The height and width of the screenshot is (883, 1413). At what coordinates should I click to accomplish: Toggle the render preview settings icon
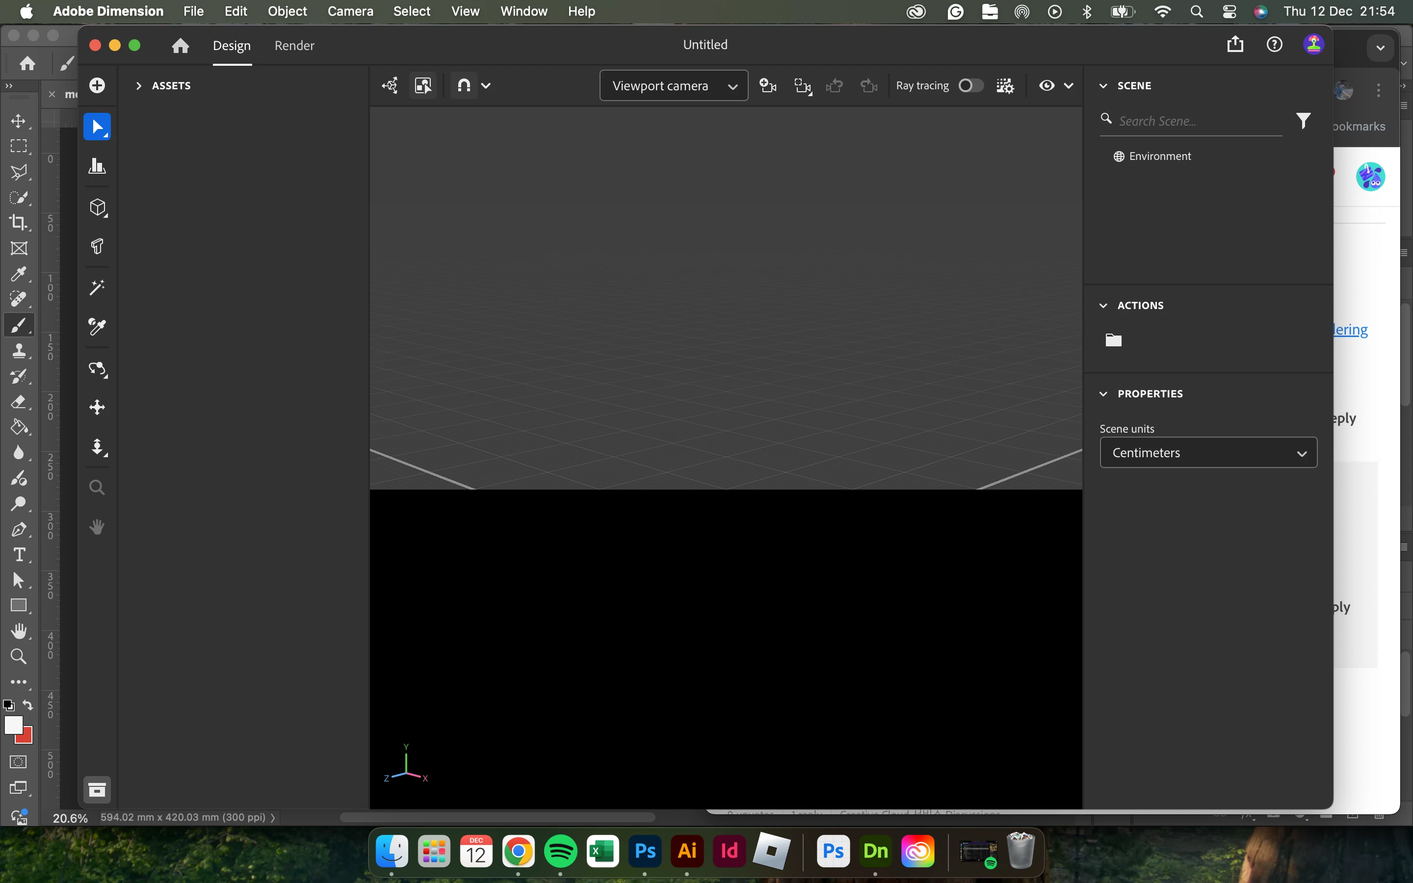[1005, 86]
